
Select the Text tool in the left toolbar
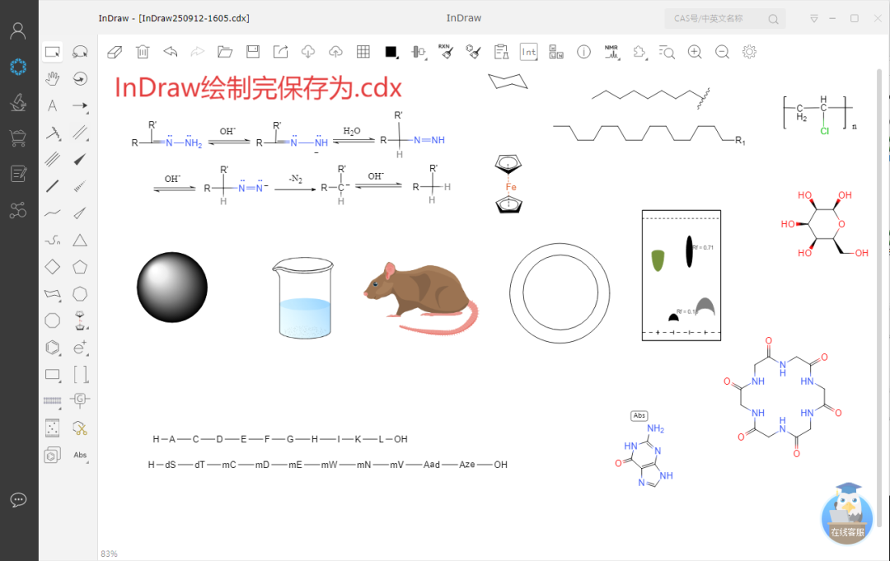(52, 105)
